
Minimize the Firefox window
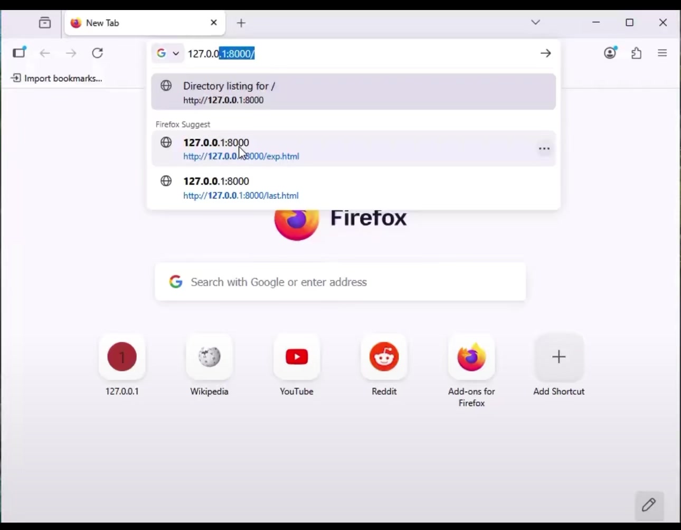click(x=596, y=23)
